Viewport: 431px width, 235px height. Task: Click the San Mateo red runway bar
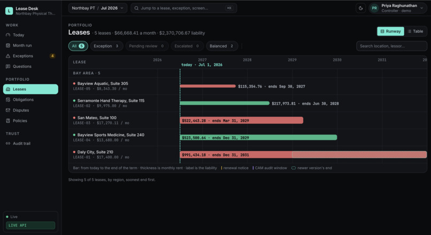click(x=242, y=120)
